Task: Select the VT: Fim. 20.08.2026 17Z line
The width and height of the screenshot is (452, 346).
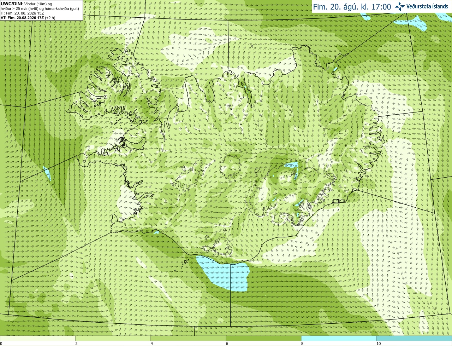Action: (28, 18)
